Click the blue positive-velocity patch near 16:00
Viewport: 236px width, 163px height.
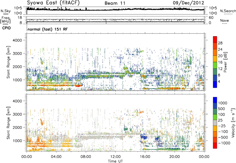[x=144, y=137]
